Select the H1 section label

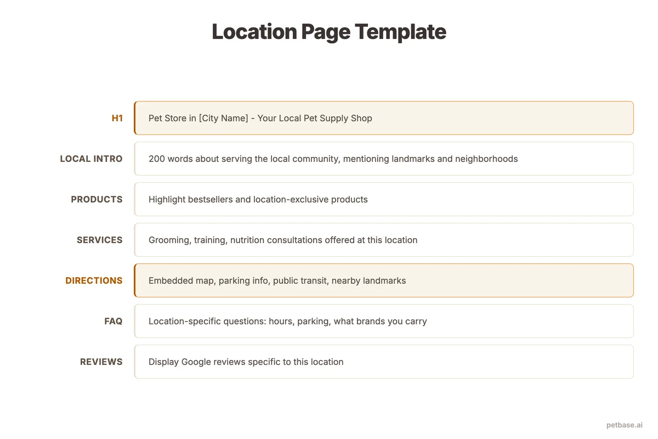[x=117, y=118]
